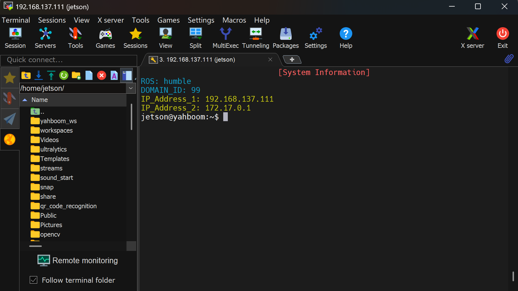Viewport: 518px width, 291px height.
Task: Click the ASCII mode 'A' file icon
Action: click(114, 75)
